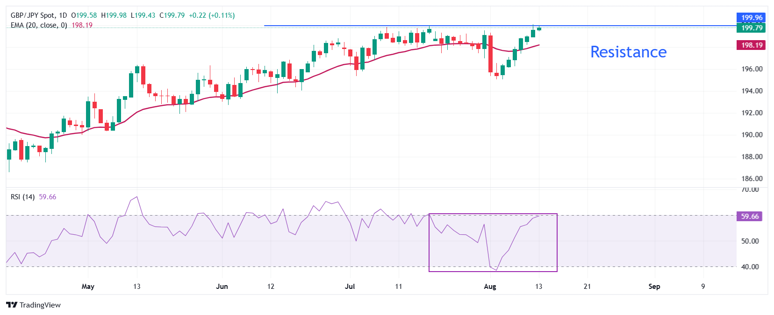Click the Sep label on time axis
The width and height of the screenshot is (774, 315).
(654, 287)
